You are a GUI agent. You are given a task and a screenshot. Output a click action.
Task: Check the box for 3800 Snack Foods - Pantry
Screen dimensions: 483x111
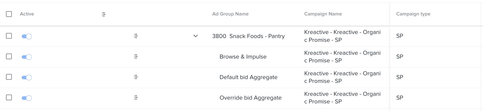coord(9,36)
